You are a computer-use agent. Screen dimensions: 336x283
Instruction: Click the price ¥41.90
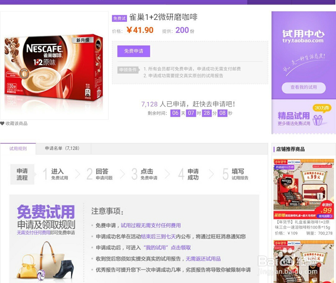click(140, 30)
